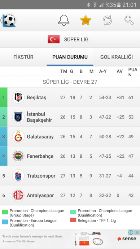Tap the soccer ball app logo
This screenshot has height=249, width=140.
coord(9,20)
